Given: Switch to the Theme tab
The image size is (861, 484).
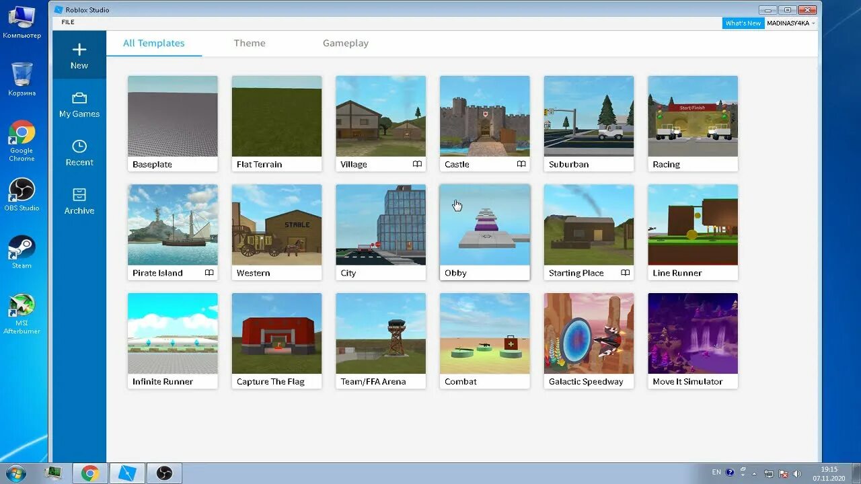Looking at the screenshot, I should pyautogui.click(x=250, y=43).
